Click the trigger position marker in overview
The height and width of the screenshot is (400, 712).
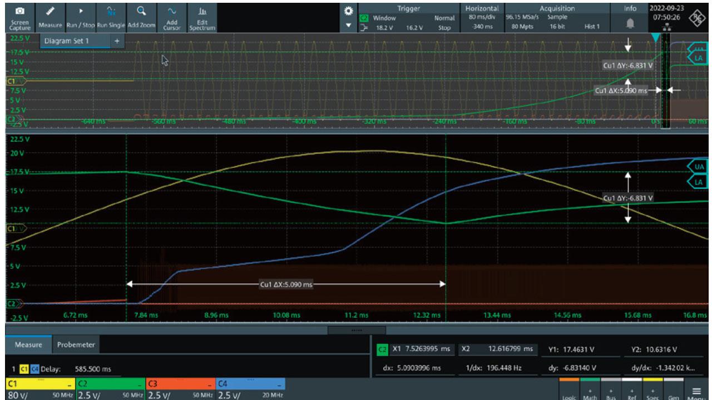656,38
